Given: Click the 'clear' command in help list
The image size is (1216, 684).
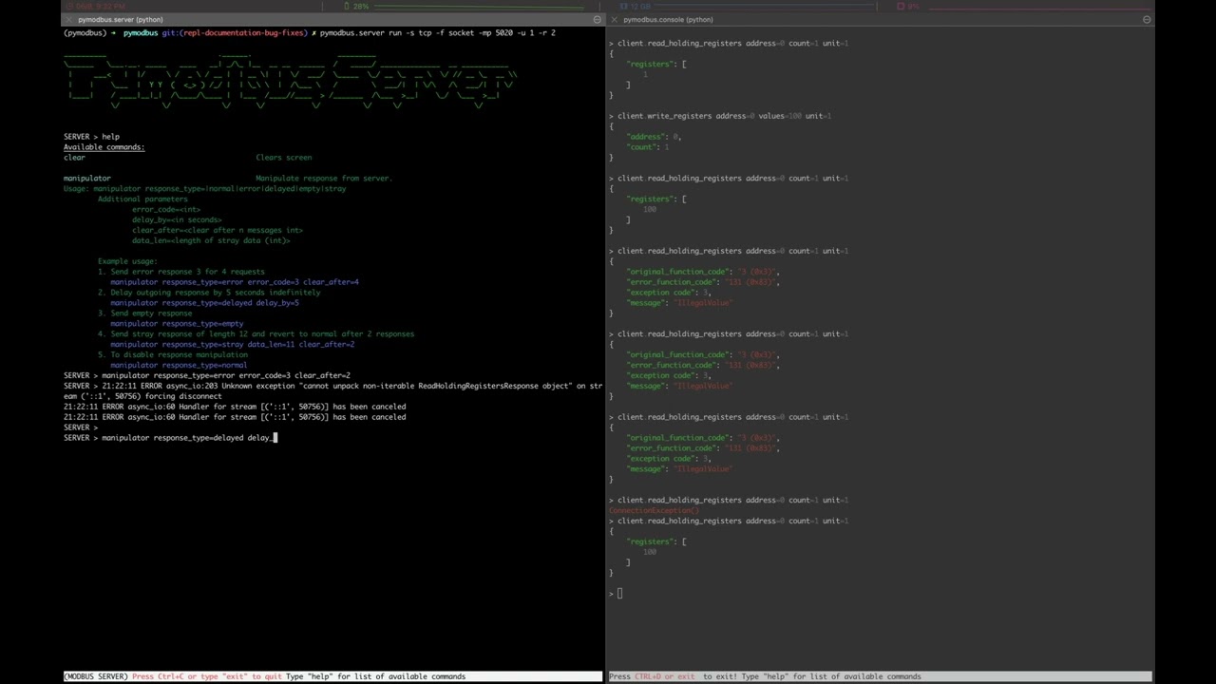Looking at the screenshot, I should pos(74,158).
